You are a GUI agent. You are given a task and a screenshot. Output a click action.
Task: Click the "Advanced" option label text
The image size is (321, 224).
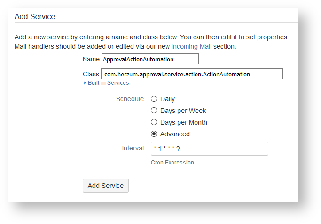[175, 134]
